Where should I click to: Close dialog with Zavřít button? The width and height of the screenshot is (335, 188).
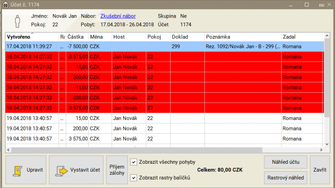coord(320,170)
